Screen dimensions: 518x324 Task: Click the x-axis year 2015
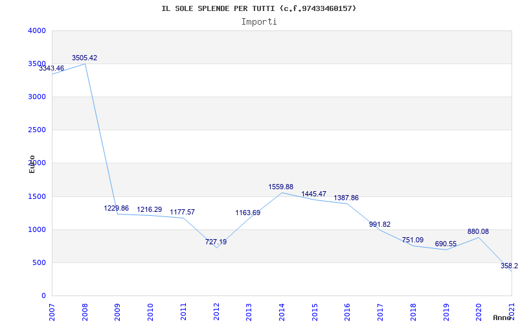point(315,312)
